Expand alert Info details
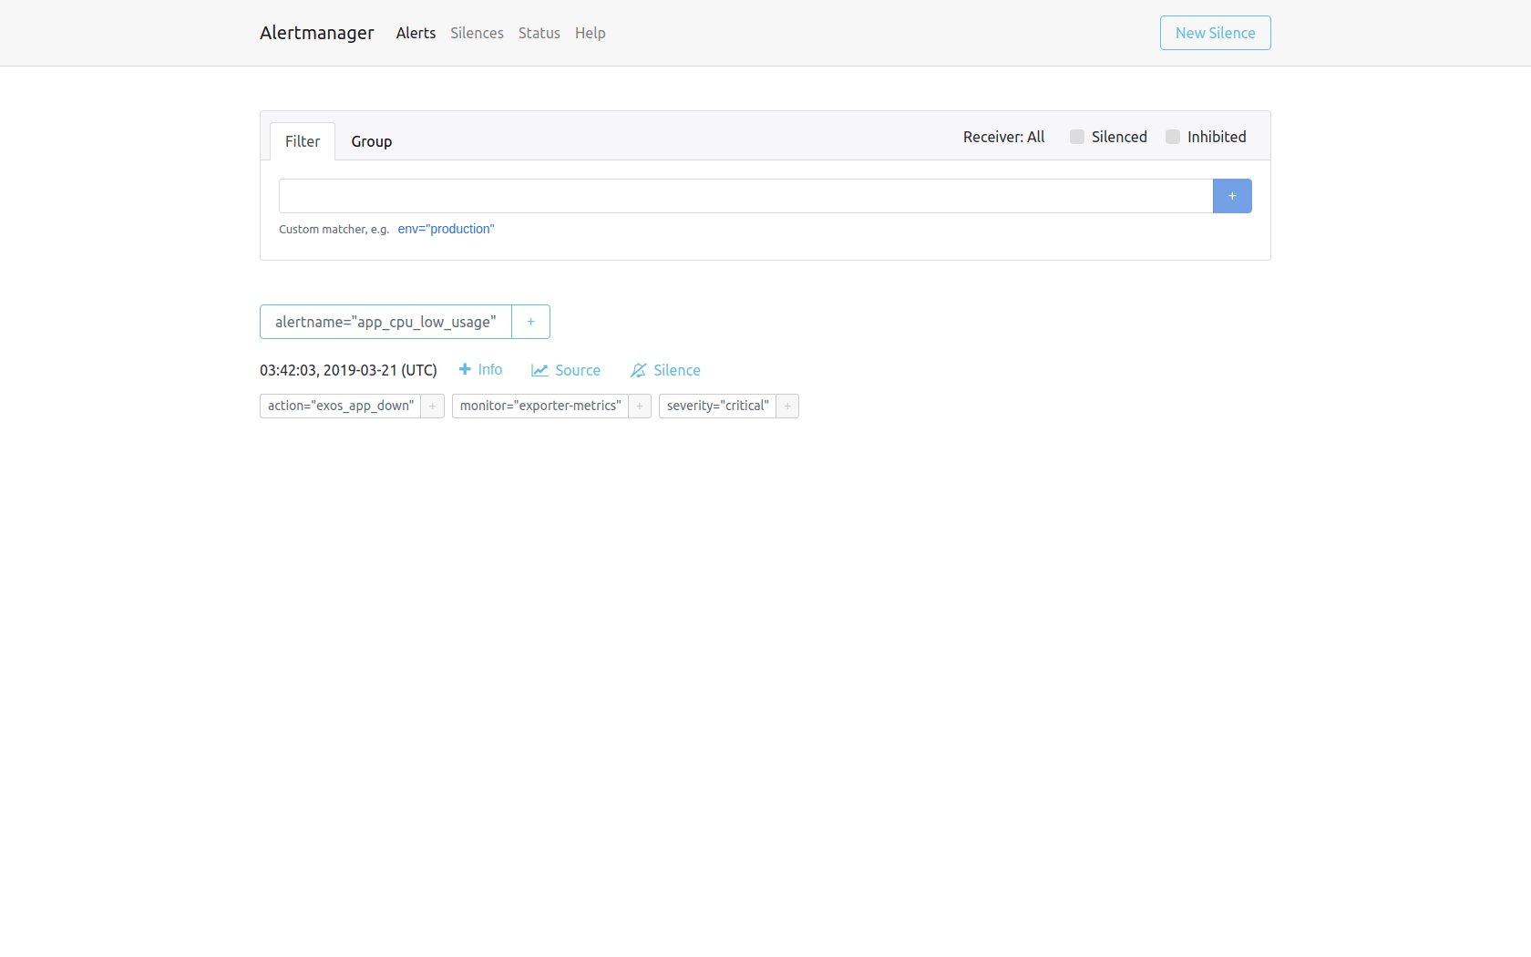Image resolution: width=1531 pixels, height=957 pixels. point(480,369)
